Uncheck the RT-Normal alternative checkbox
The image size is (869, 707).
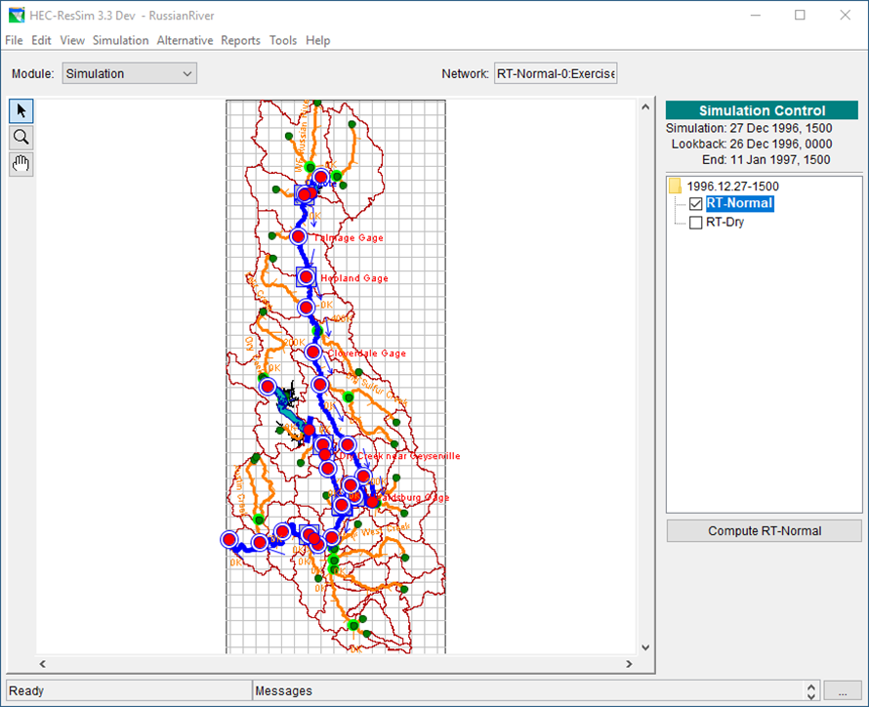(x=696, y=204)
